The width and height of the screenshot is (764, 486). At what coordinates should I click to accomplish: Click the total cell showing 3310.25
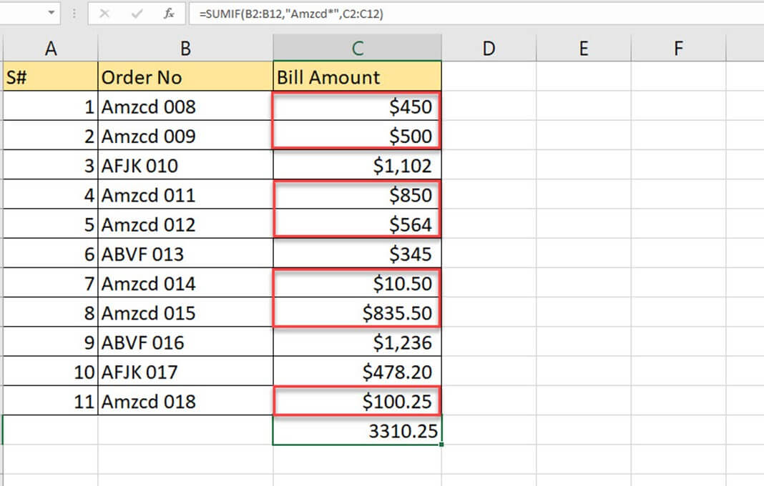click(357, 431)
